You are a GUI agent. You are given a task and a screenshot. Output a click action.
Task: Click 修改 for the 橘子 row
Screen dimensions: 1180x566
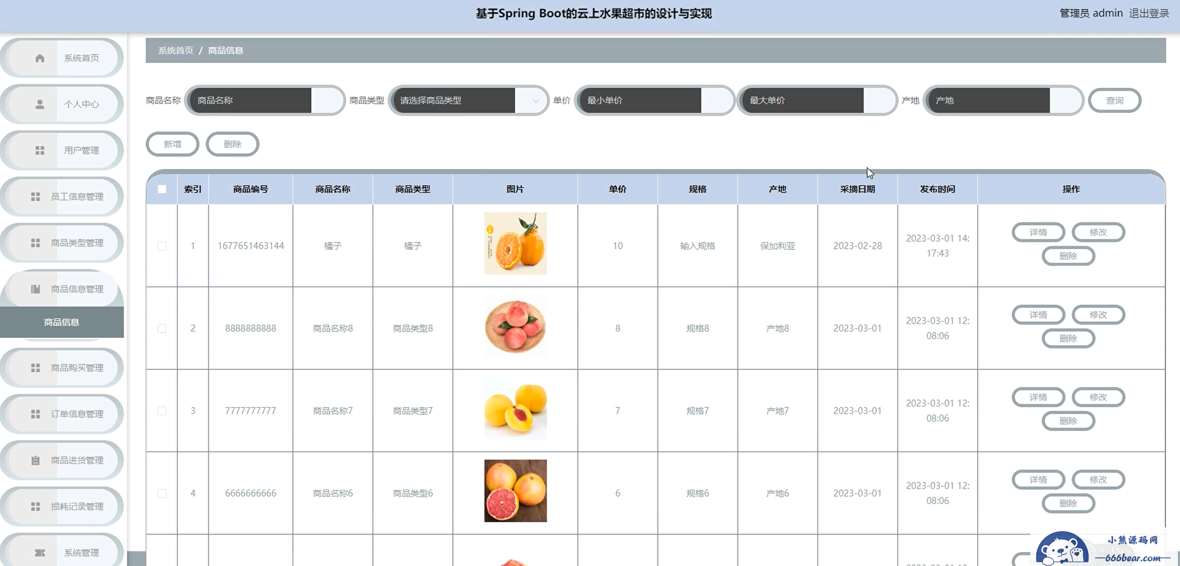click(1098, 232)
